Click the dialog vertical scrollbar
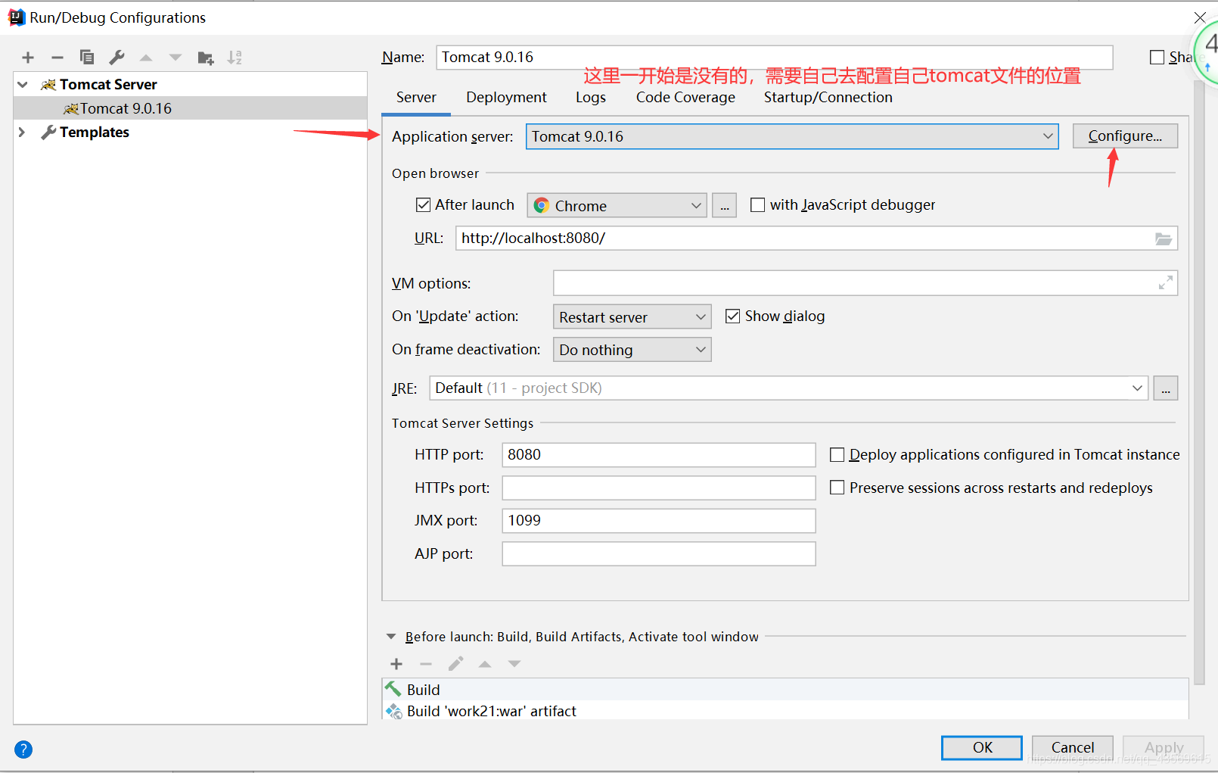Screen dimensions: 1218x773 [x=1199, y=382]
